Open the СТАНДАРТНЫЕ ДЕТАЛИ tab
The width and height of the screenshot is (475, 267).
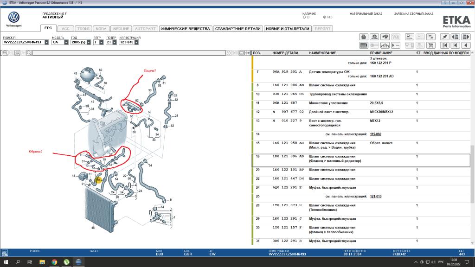click(x=238, y=29)
